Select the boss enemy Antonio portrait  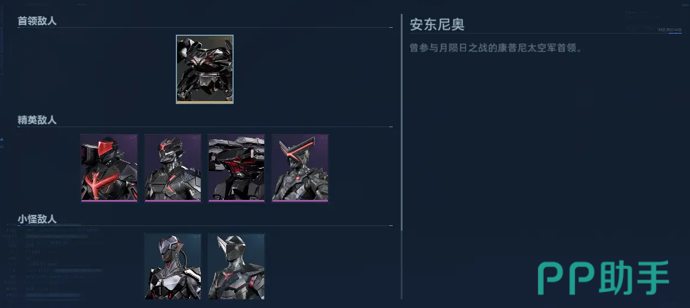pos(205,69)
